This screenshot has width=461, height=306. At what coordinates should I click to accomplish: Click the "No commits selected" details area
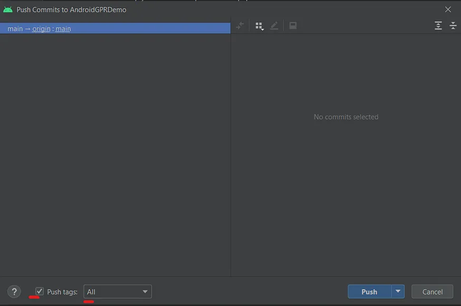pyautogui.click(x=346, y=117)
